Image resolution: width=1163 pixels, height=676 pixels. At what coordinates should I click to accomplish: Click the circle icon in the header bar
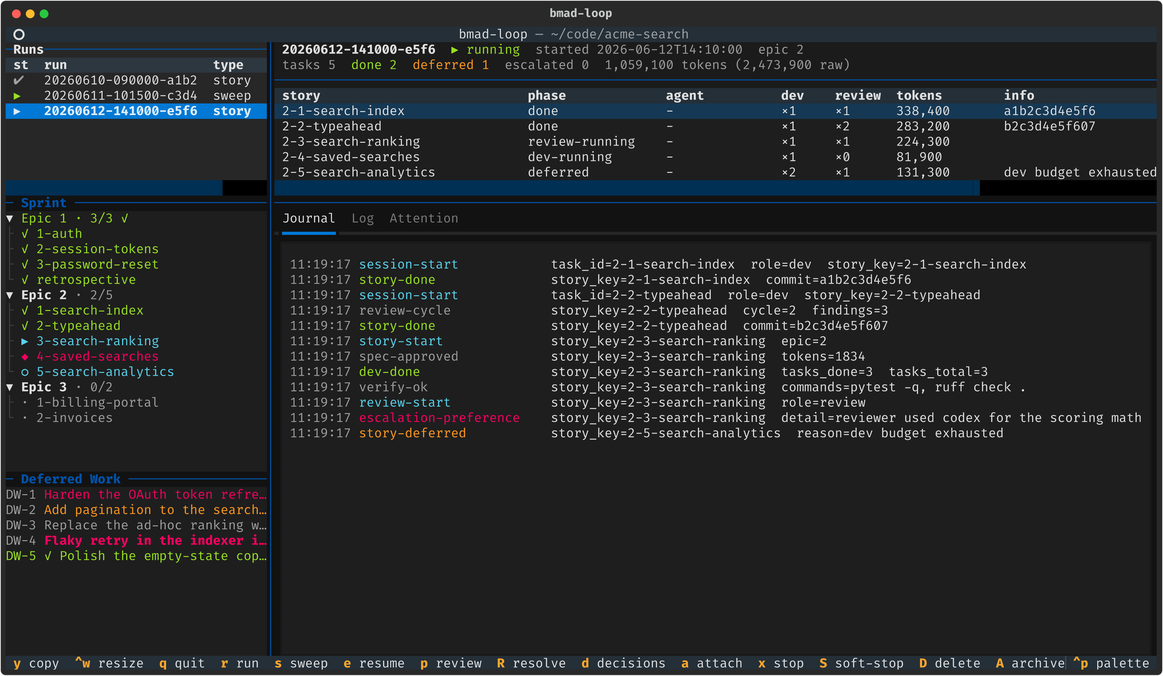[x=19, y=34]
